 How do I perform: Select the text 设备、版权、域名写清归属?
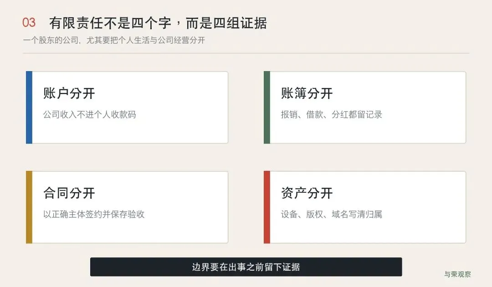coord(331,214)
